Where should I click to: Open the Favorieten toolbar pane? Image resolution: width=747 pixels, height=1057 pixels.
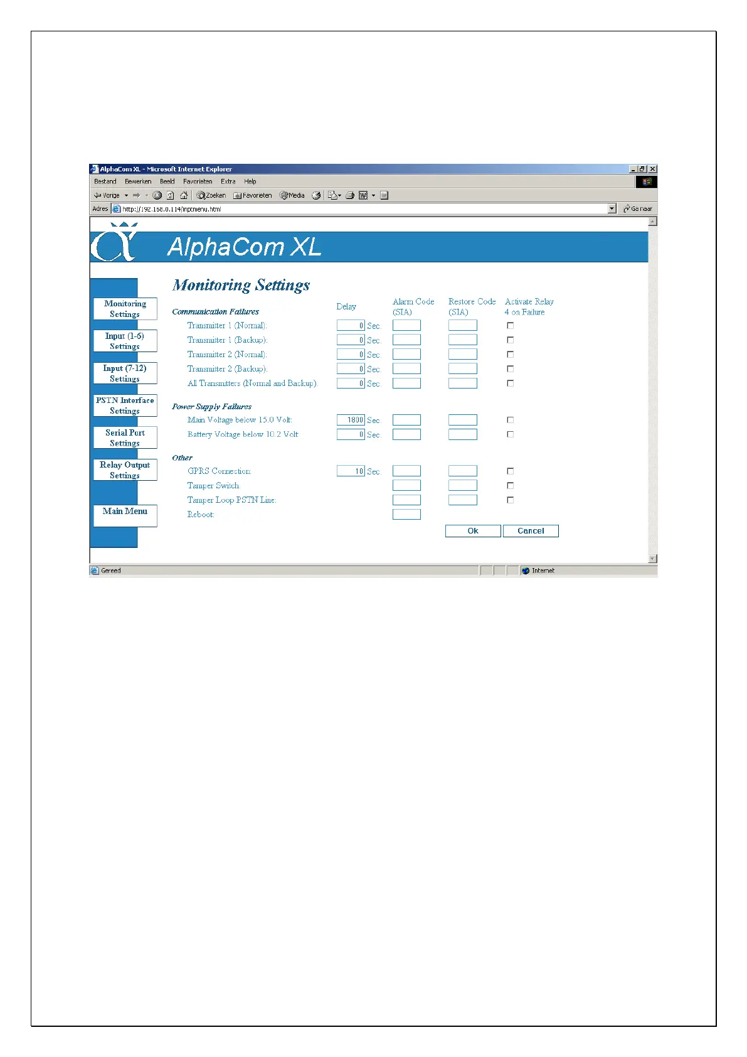(253, 195)
